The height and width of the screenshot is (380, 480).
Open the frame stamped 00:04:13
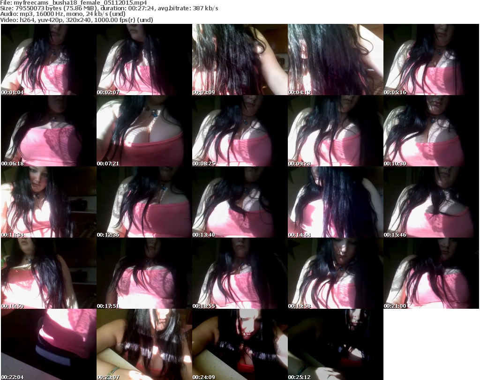tap(335, 60)
